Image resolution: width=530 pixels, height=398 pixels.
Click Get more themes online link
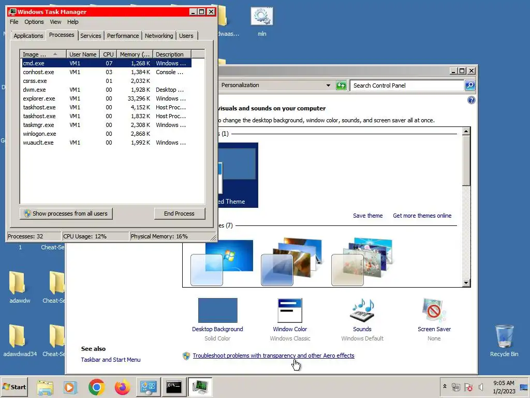(x=422, y=216)
